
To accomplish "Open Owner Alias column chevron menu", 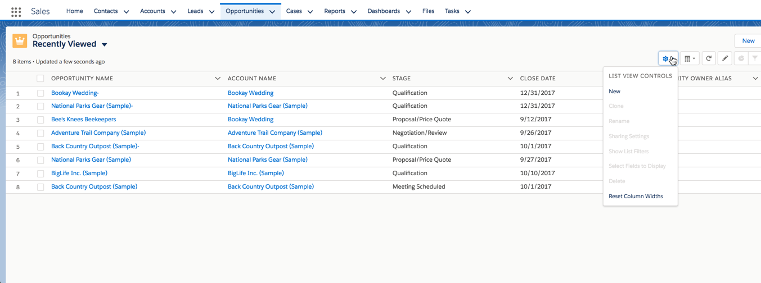I will (x=755, y=79).
